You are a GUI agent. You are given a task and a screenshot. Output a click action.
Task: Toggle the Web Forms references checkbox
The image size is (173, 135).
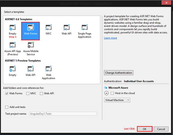coord(7,94)
